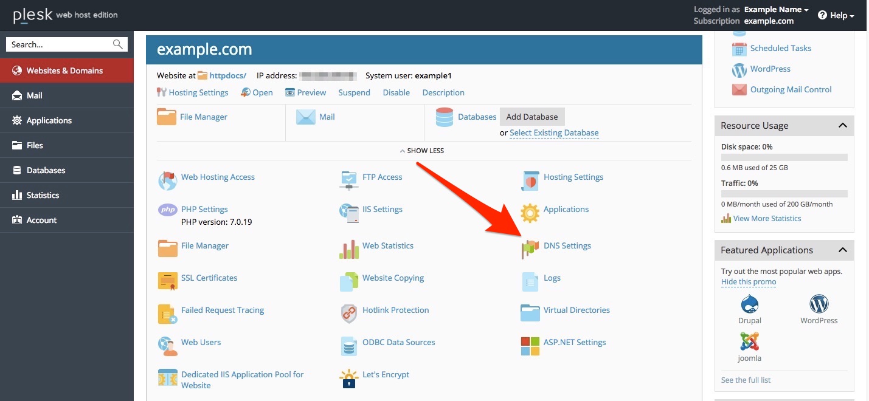Open the WordPress featured application
The height and width of the screenshot is (401, 869).
coord(819,310)
